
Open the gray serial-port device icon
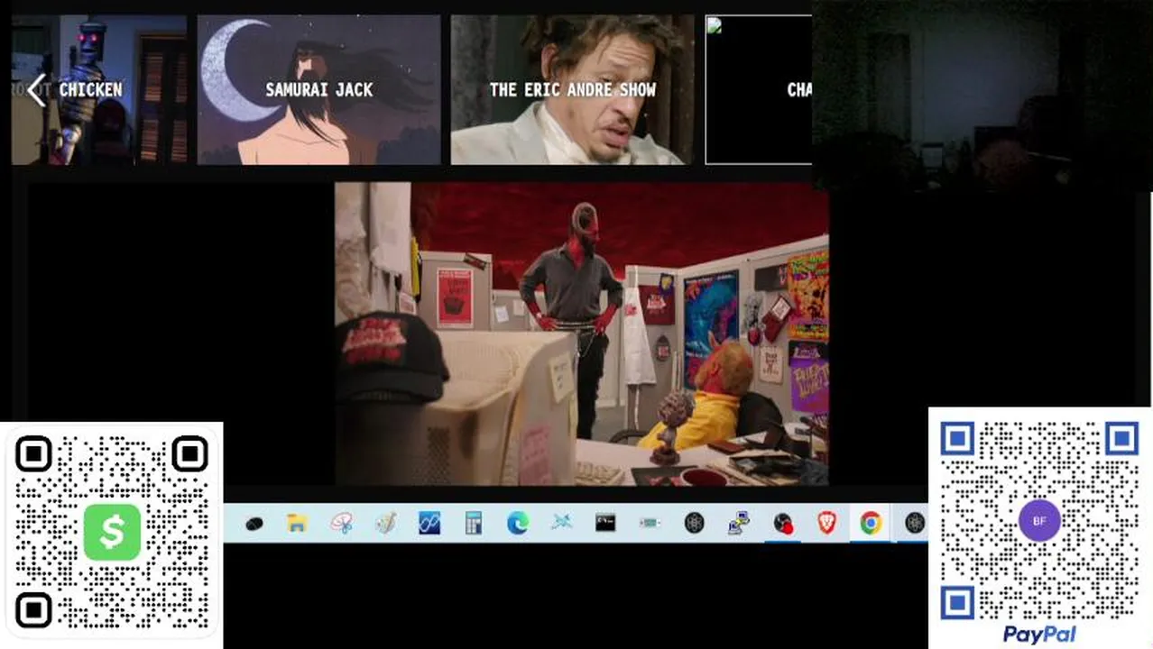650,523
